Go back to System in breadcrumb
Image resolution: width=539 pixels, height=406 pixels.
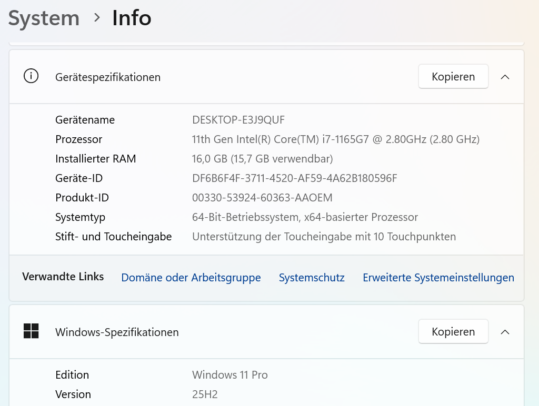tap(44, 18)
